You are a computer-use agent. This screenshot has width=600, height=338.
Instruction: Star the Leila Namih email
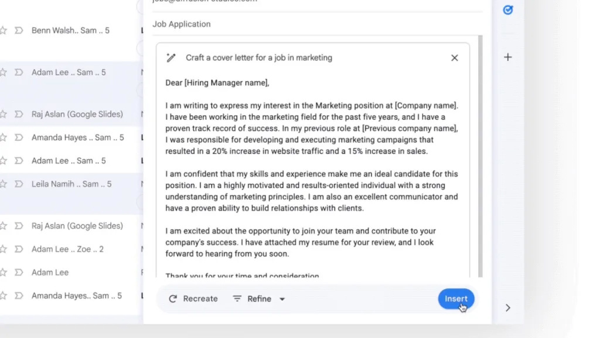coord(4,184)
